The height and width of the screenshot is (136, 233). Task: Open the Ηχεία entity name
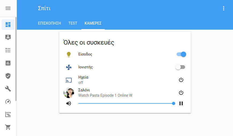pyautogui.click(x=83, y=77)
